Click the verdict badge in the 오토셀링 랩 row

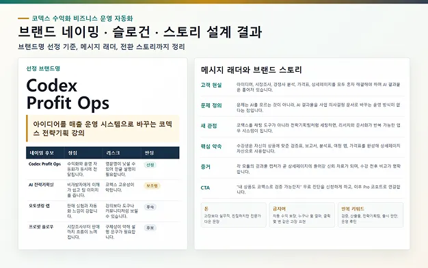pos(150,207)
